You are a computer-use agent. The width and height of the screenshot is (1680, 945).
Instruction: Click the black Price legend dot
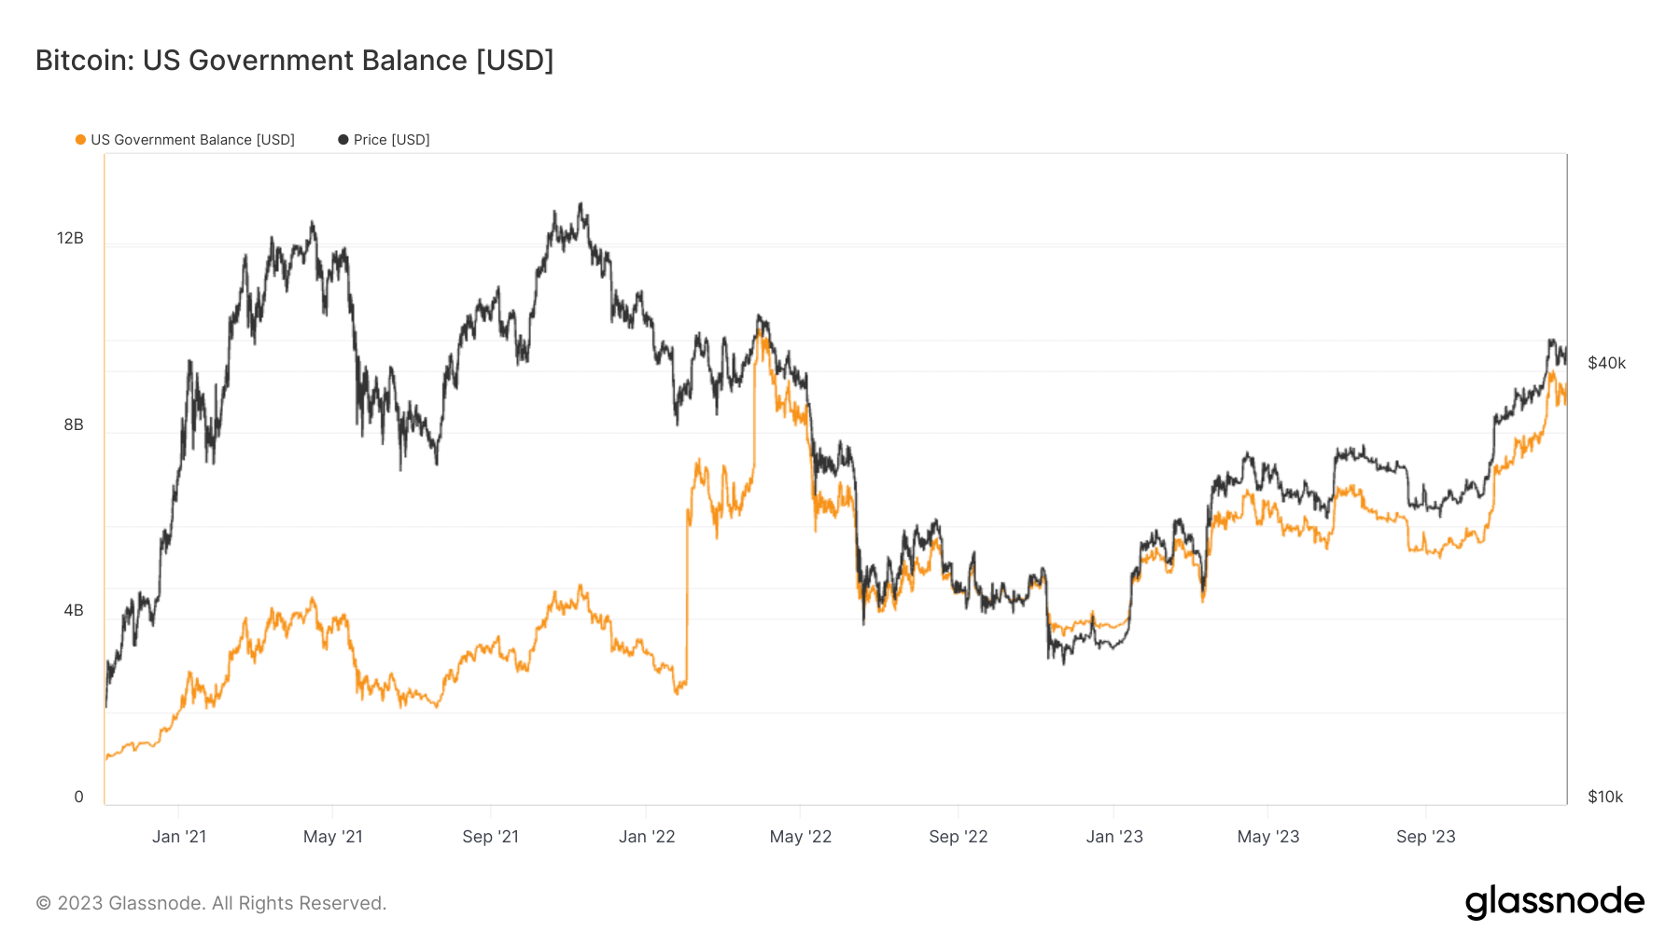(343, 140)
